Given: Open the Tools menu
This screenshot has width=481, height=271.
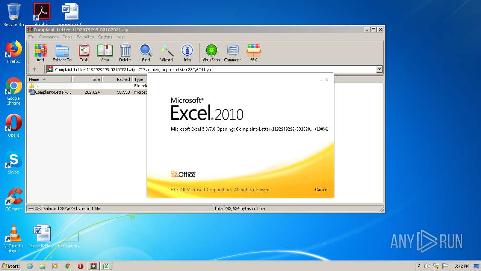Looking at the screenshot, I should [68, 37].
